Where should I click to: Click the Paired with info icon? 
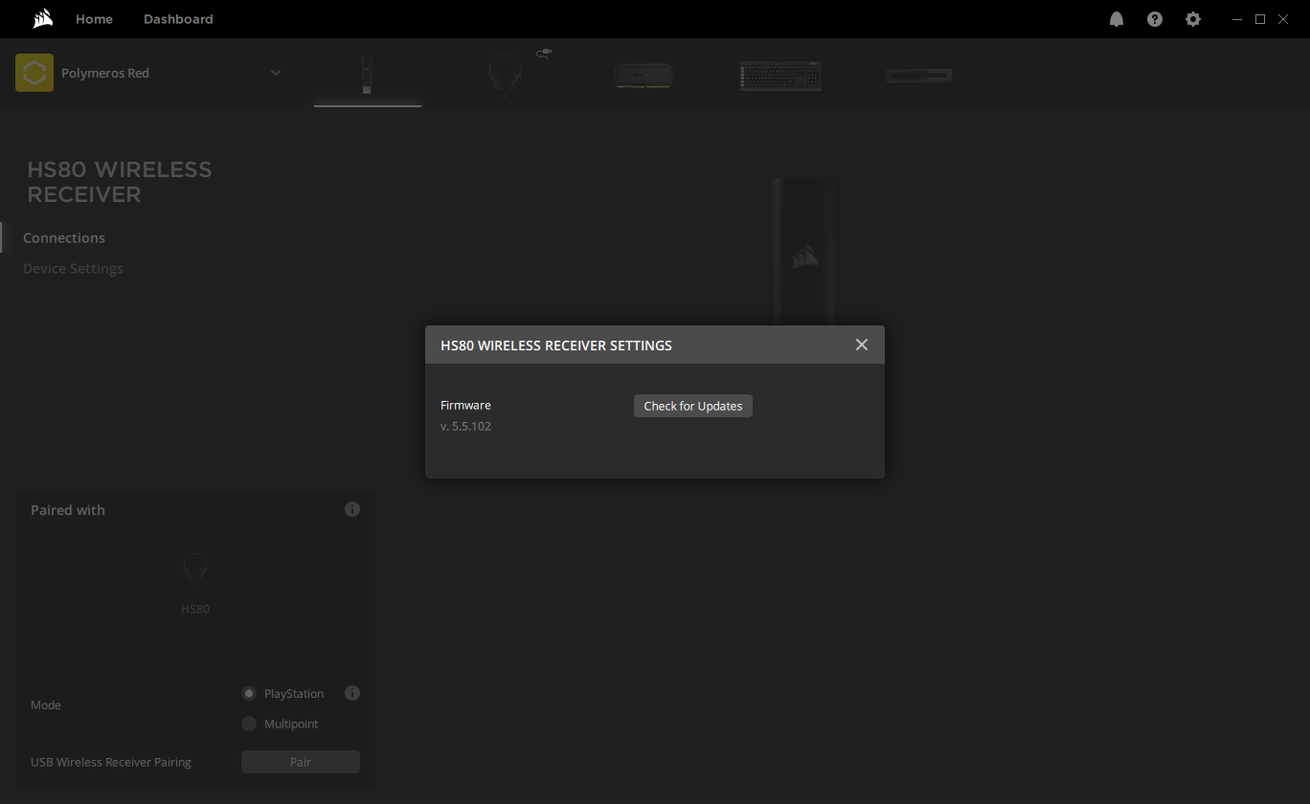352,509
